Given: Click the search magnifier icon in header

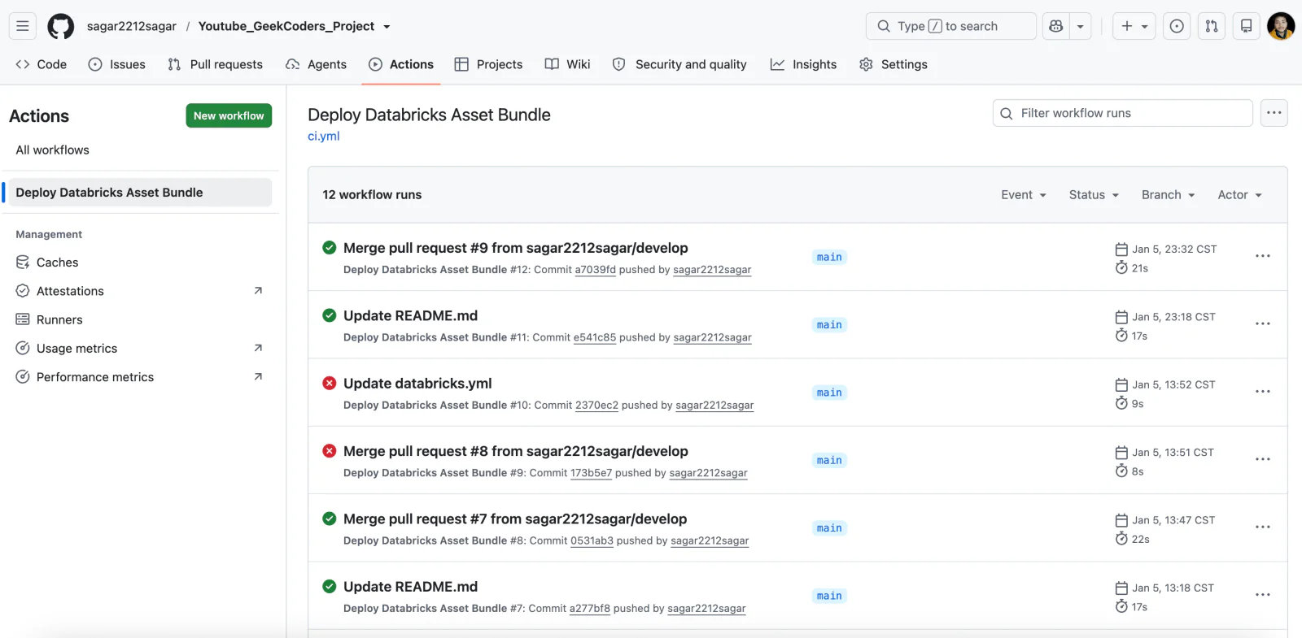Looking at the screenshot, I should (884, 26).
